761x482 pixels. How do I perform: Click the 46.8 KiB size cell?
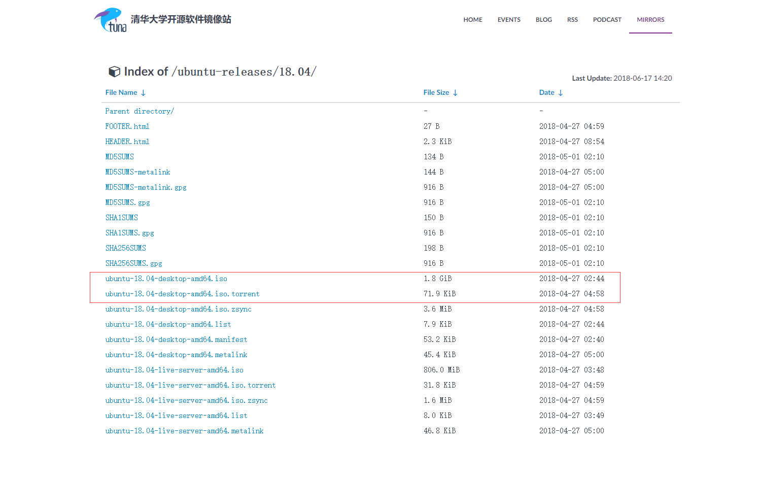(439, 431)
